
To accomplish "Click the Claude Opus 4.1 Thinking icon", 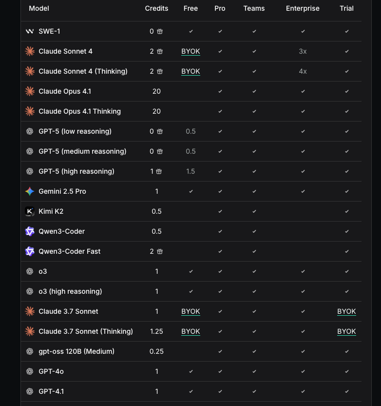I will coord(30,111).
